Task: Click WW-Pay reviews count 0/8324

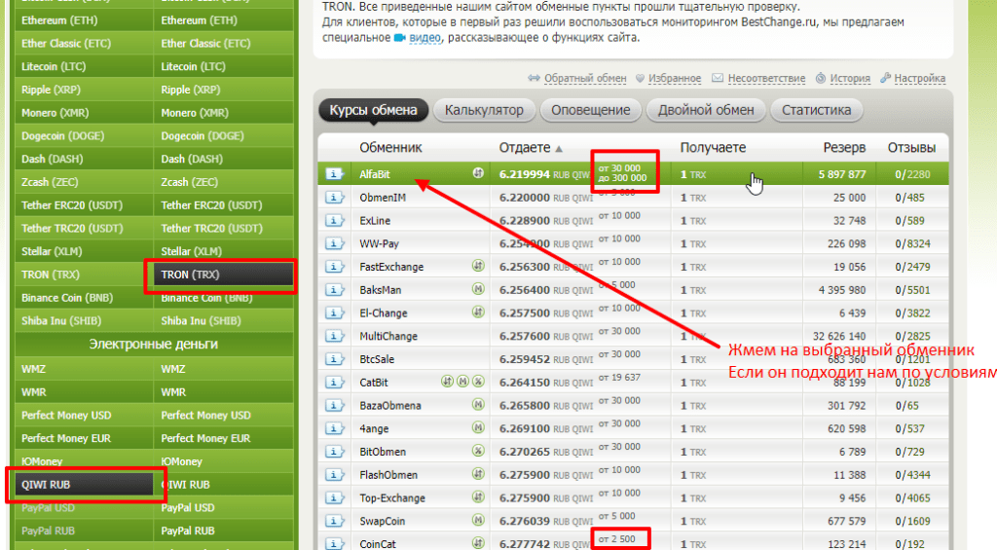Action: (912, 243)
